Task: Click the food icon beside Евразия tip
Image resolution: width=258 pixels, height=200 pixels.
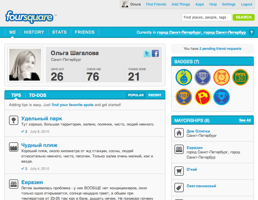Action: (14, 184)
